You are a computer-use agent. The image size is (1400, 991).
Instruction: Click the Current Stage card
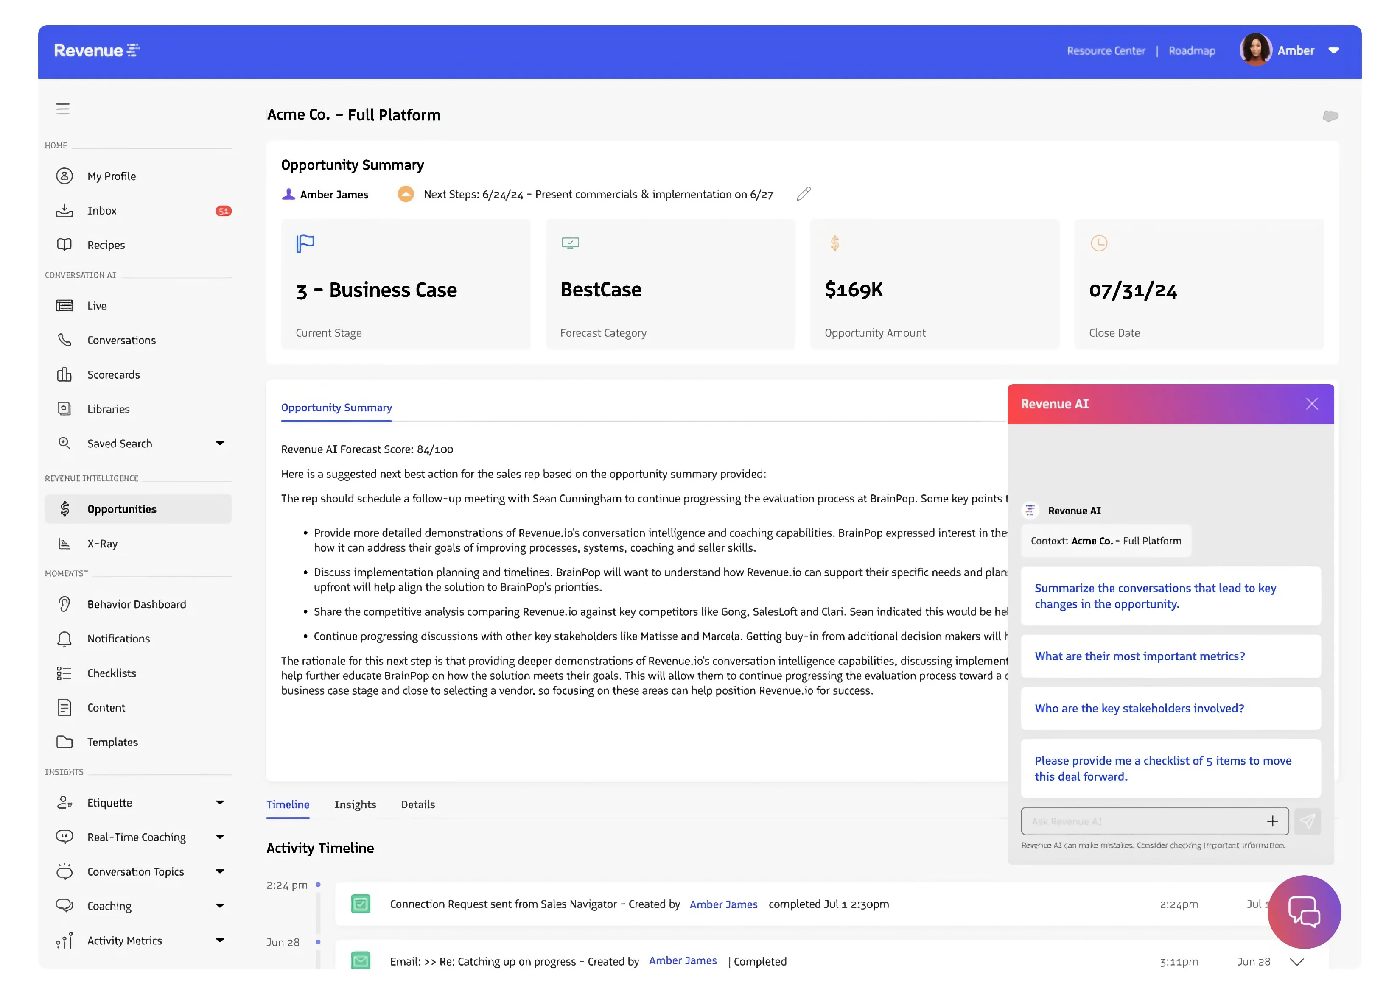[x=406, y=285]
